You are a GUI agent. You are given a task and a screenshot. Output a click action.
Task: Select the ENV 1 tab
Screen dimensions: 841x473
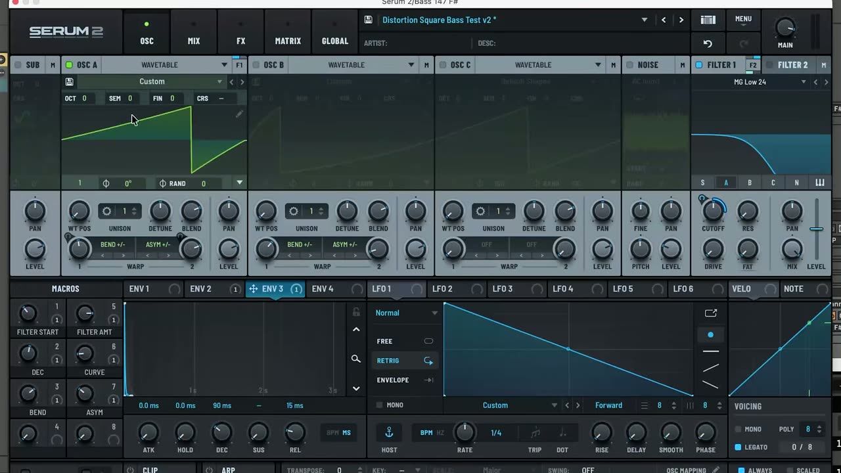pos(154,289)
